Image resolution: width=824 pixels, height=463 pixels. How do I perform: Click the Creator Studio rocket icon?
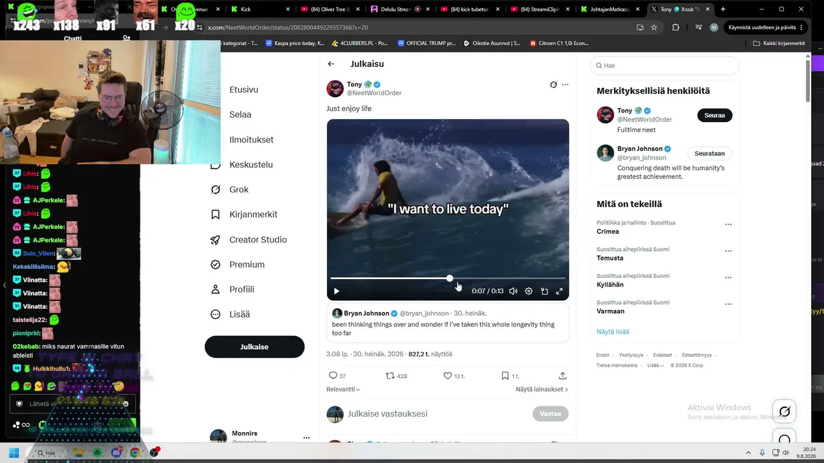(x=216, y=239)
